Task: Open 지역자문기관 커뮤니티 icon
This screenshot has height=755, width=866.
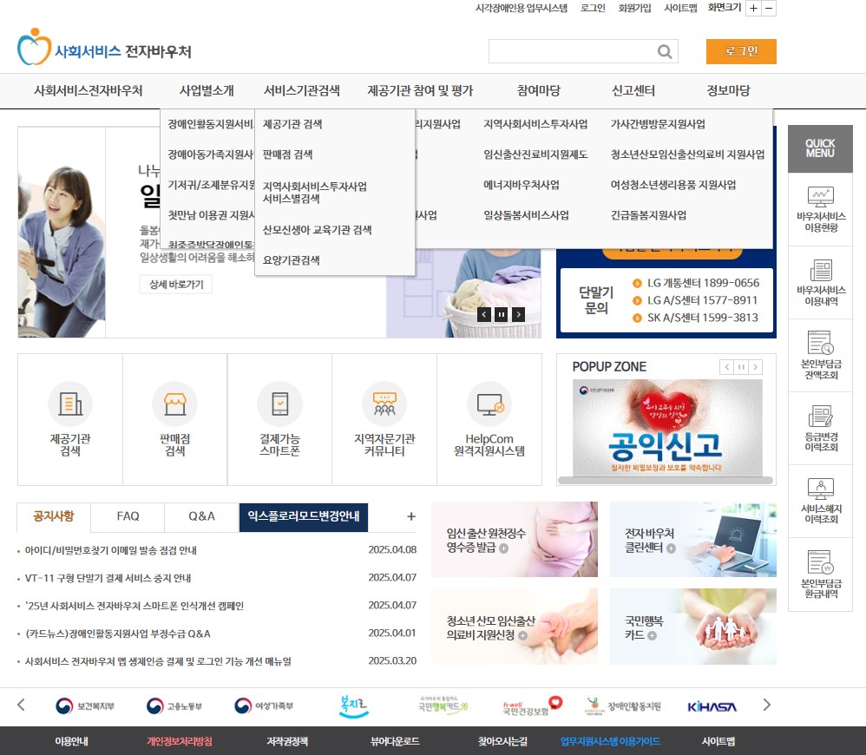Action: [x=384, y=404]
